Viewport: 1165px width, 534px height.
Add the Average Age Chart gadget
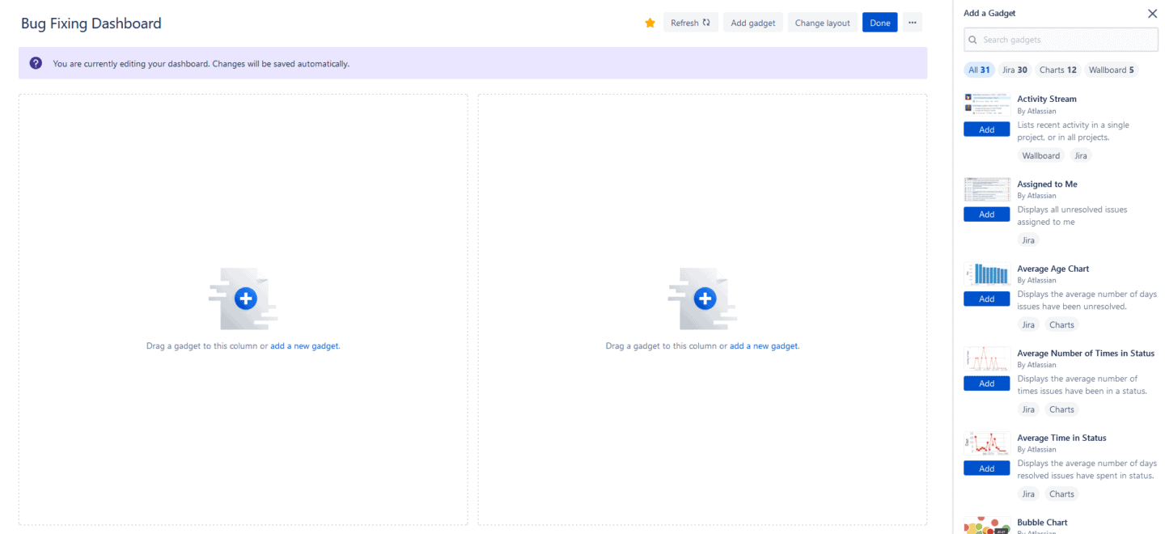pos(986,298)
